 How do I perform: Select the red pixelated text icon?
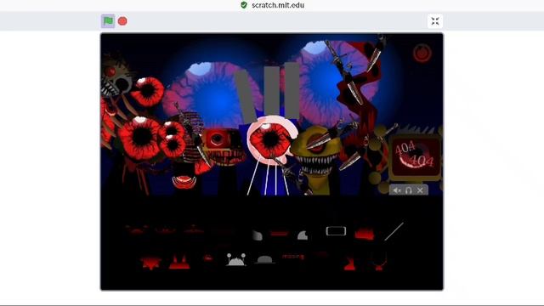tap(293, 257)
